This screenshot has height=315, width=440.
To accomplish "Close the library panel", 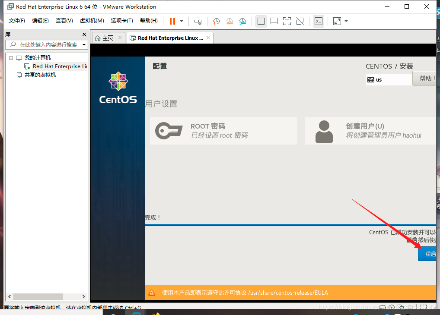I will click(x=84, y=34).
